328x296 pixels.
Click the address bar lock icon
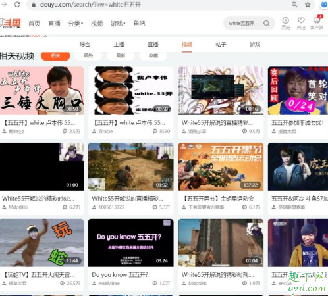(x=34, y=5)
